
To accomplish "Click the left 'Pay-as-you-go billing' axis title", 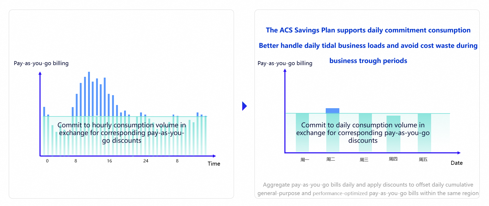I will coord(41,63).
